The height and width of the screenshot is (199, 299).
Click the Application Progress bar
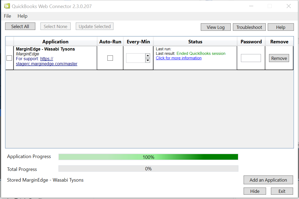(148, 157)
